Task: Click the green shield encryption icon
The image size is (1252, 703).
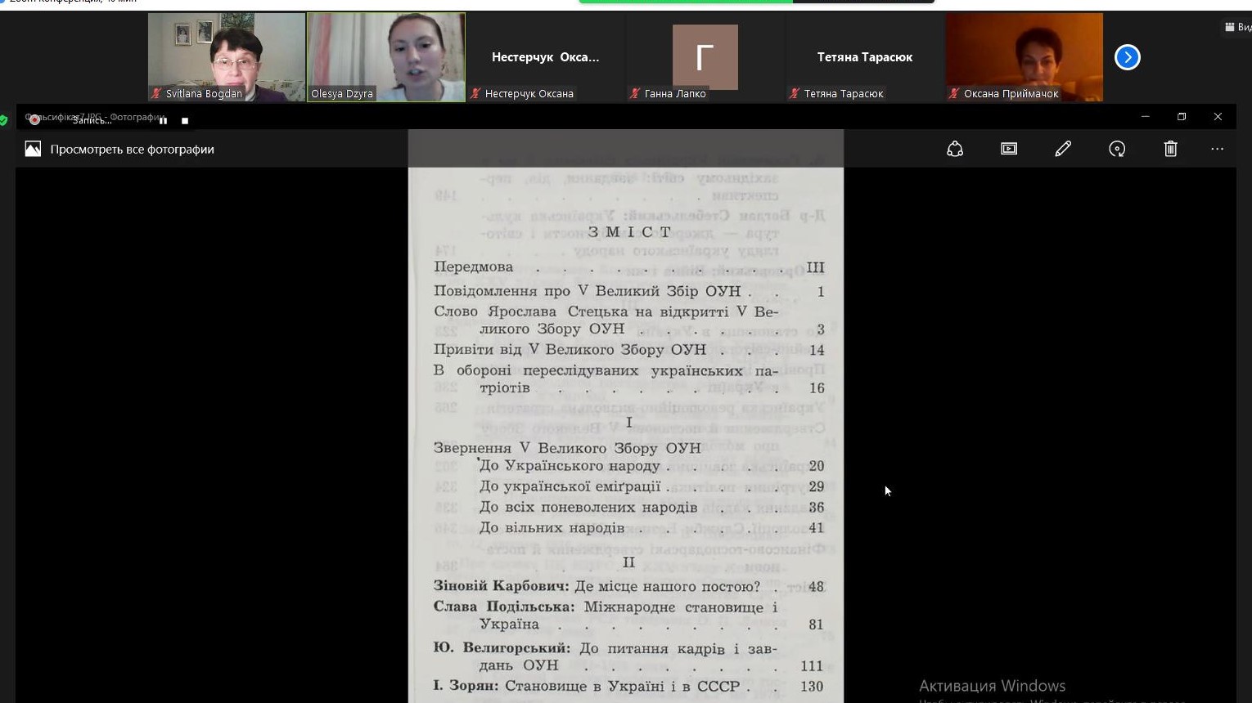Action: coord(4,120)
